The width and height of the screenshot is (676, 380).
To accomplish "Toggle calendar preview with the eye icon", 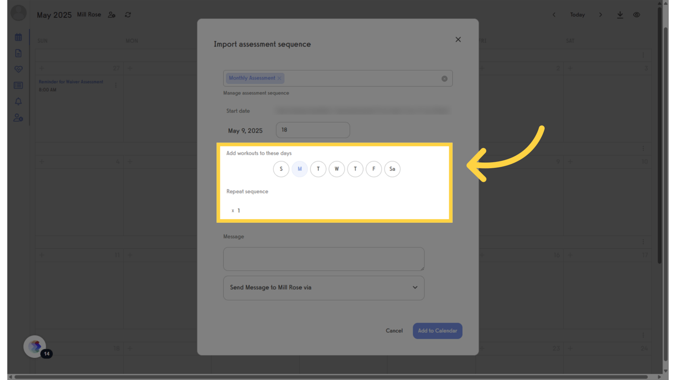I will coord(636,15).
